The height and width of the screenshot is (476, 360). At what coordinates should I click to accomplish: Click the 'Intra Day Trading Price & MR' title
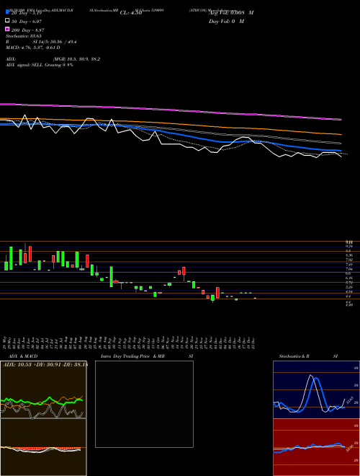coord(132,356)
